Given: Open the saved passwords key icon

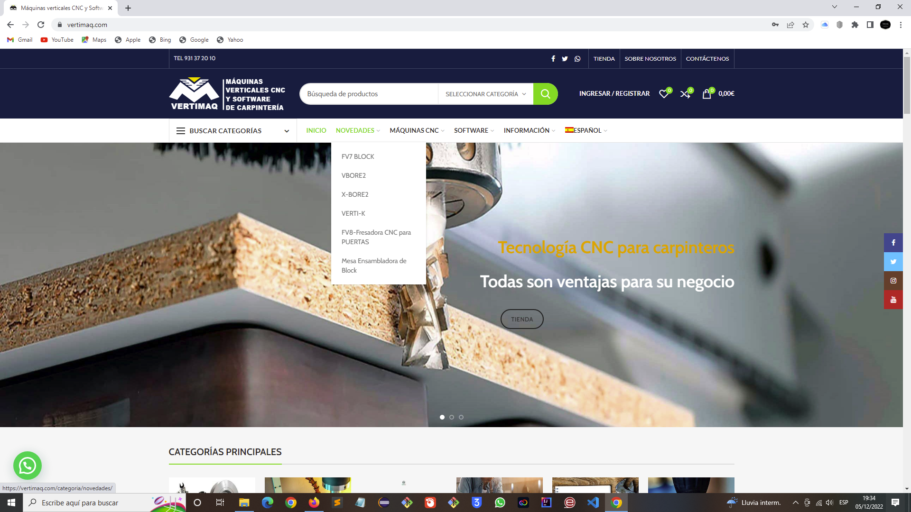Looking at the screenshot, I should pyautogui.click(x=775, y=25).
